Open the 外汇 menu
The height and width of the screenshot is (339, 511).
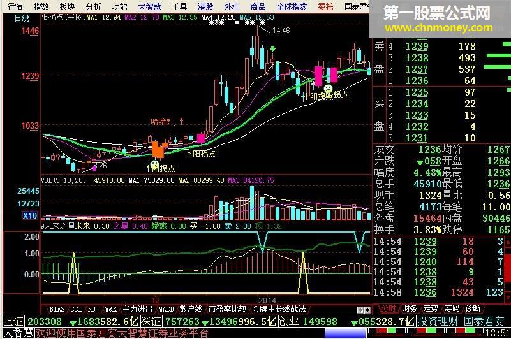tap(232, 6)
